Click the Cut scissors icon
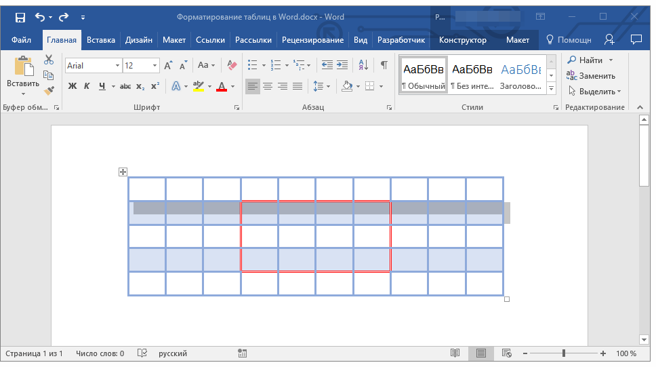 tap(49, 60)
